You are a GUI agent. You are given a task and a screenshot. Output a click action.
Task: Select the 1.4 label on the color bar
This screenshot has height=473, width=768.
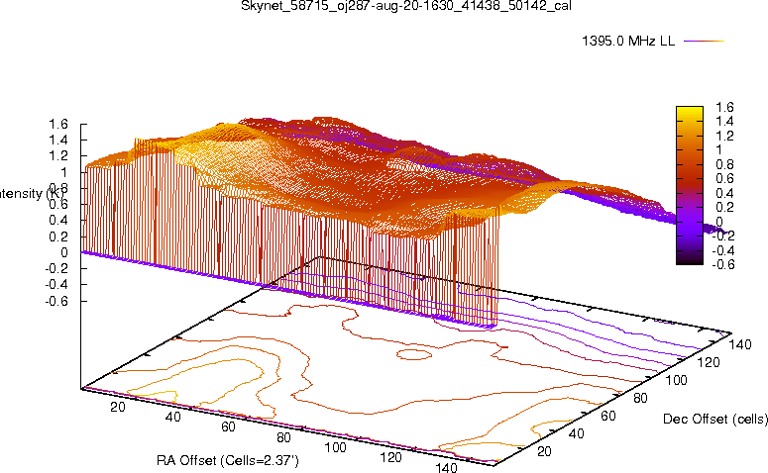pos(724,122)
